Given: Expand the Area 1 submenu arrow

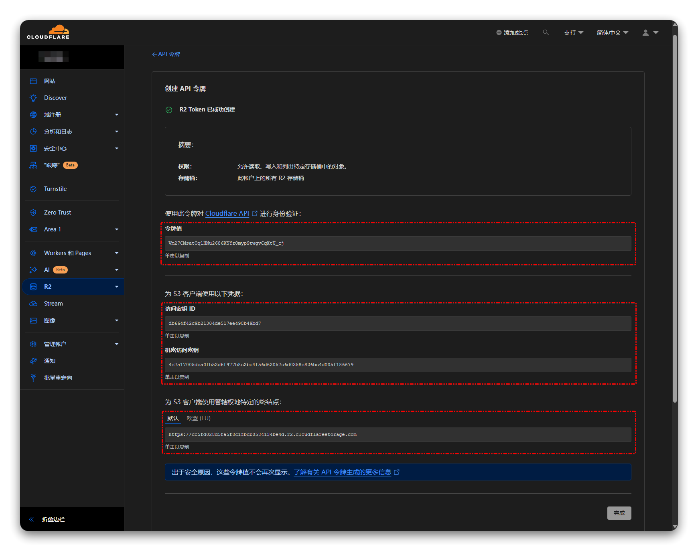Looking at the screenshot, I should (x=117, y=229).
